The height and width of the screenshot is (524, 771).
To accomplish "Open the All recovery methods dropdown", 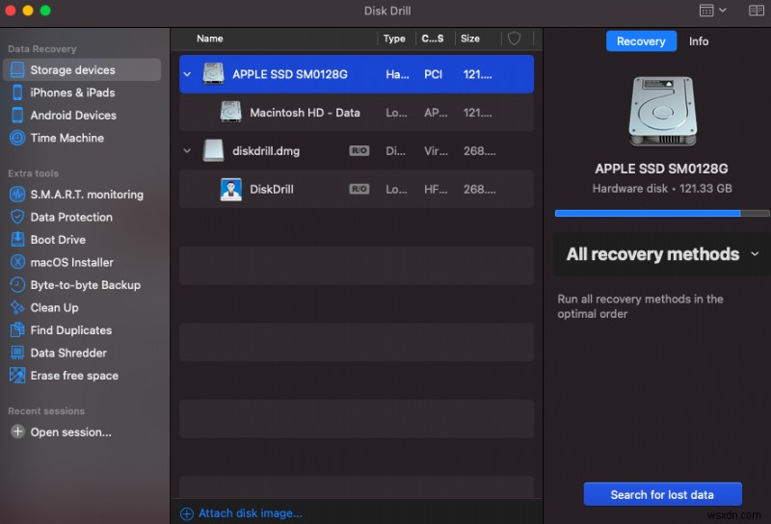I will pyautogui.click(x=662, y=254).
